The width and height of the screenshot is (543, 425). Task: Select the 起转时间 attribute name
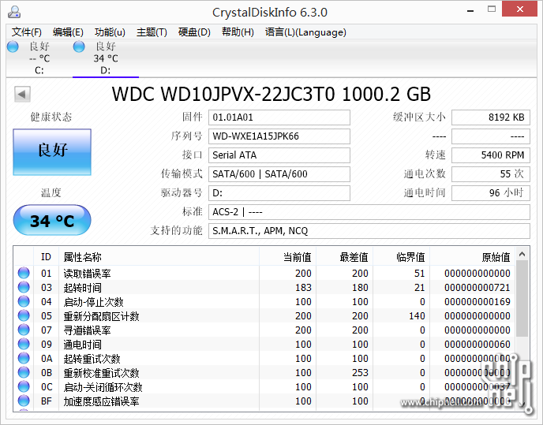[82, 288]
